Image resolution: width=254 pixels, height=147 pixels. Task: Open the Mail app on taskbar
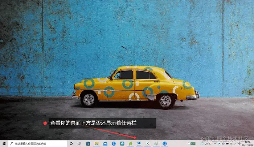coord(105,143)
